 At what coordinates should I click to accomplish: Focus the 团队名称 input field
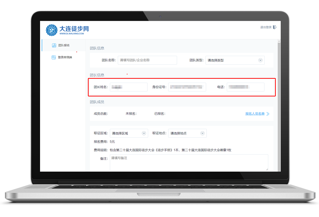pos(147,60)
